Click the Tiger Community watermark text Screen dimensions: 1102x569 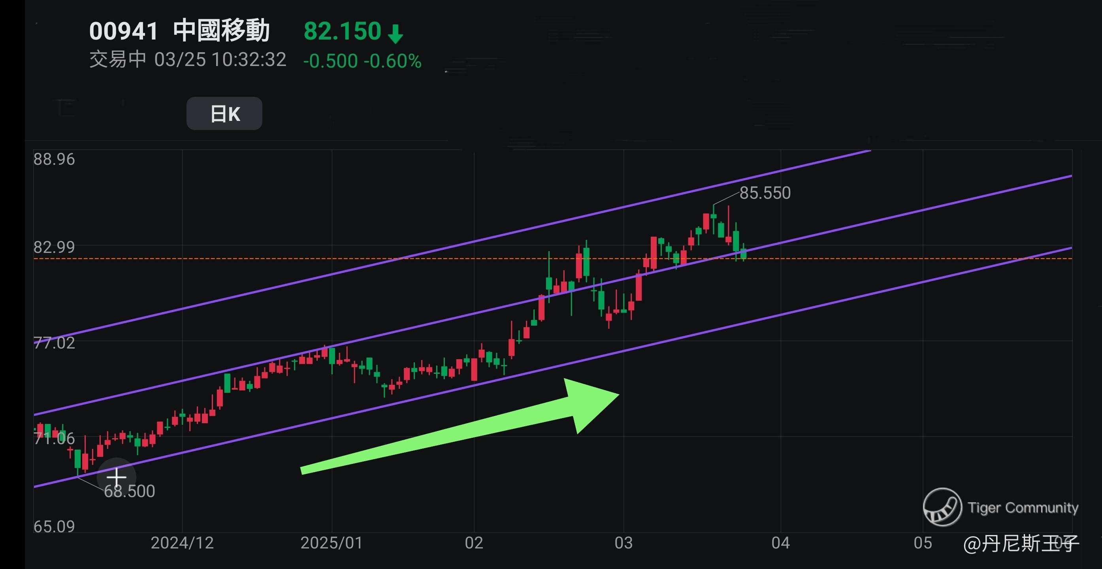pyautogui.click(x=1023, y=508)
